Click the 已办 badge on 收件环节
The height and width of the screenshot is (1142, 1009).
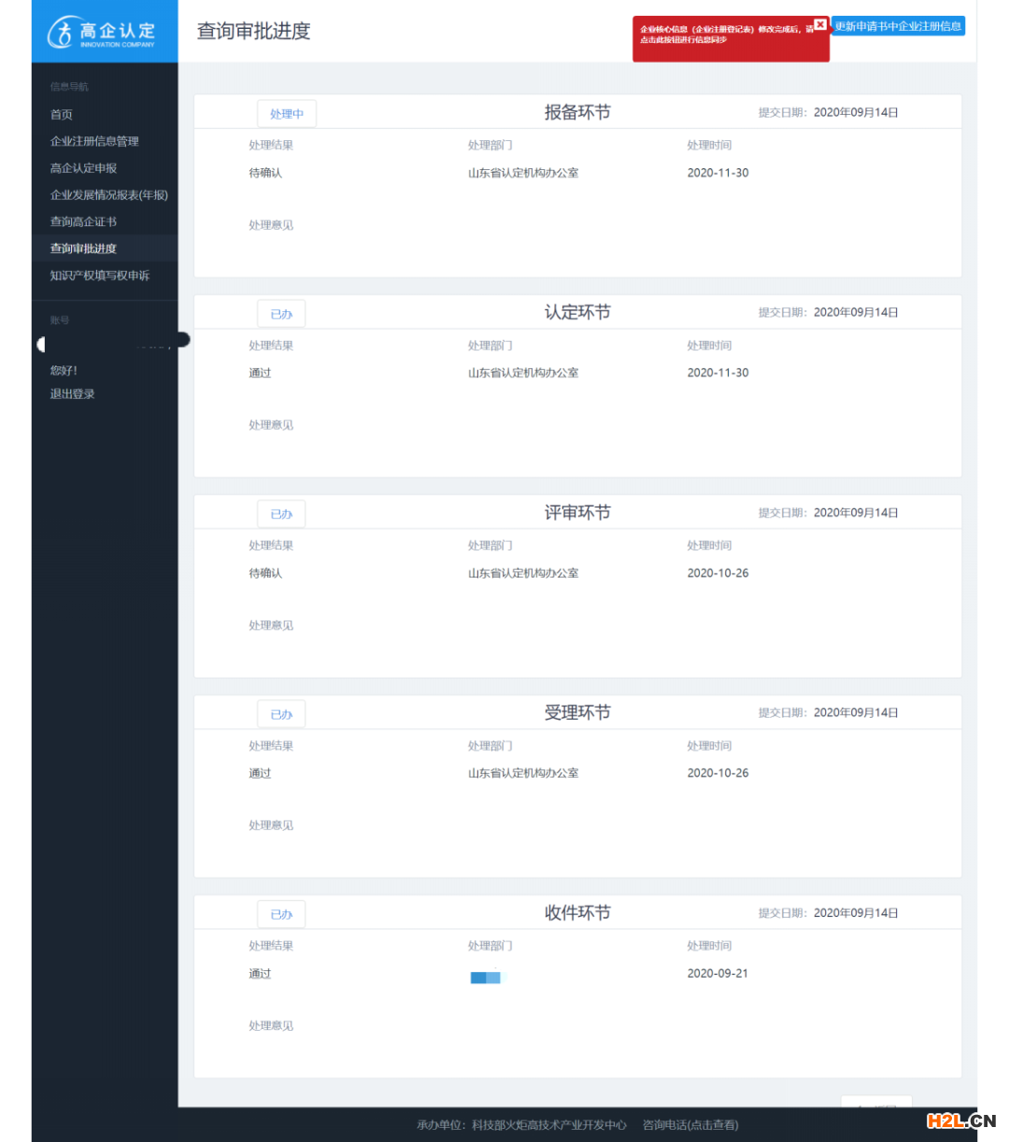281,914
